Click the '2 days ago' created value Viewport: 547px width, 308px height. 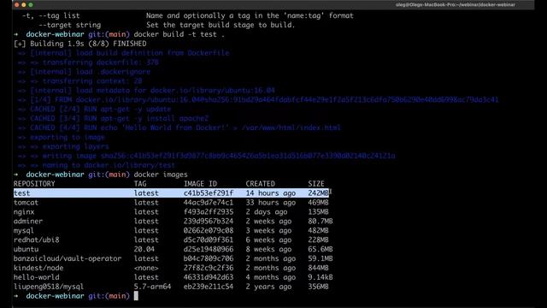(x=267, y=212)
